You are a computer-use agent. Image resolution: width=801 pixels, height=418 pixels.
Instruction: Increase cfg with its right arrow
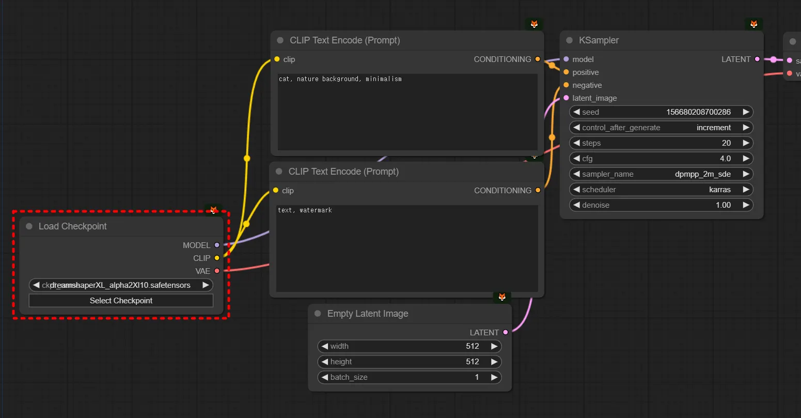pos(746,159)
